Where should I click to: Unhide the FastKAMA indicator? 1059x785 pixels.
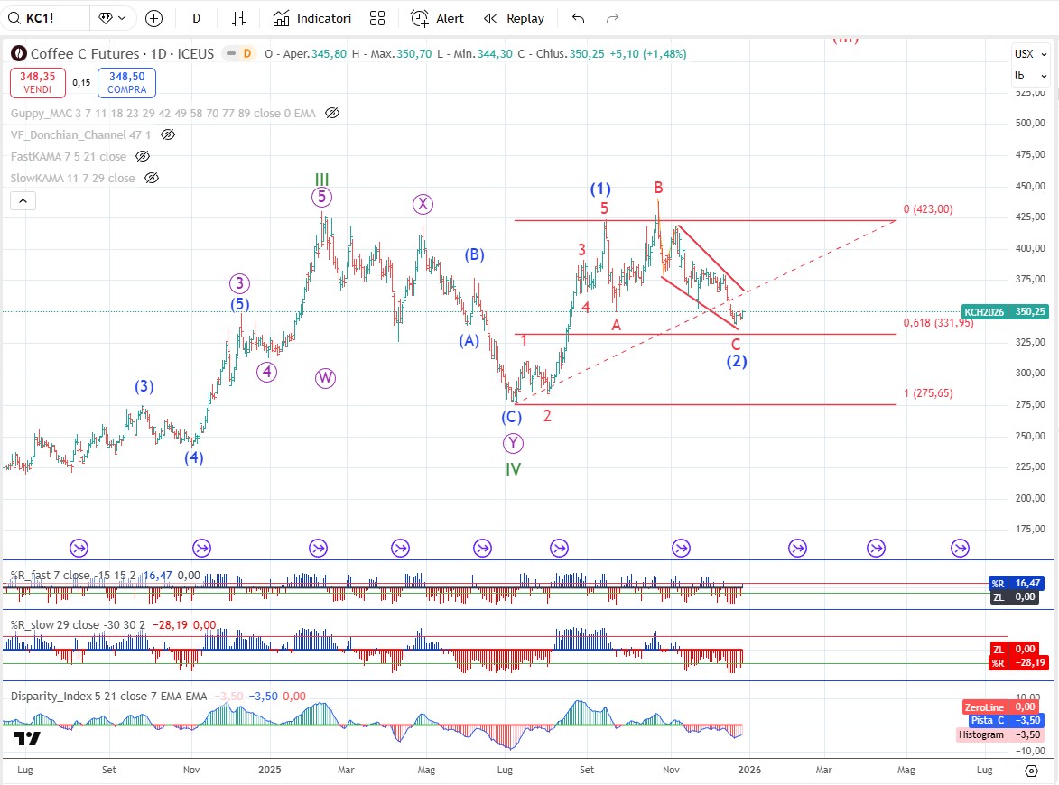[x=143, y=156]
